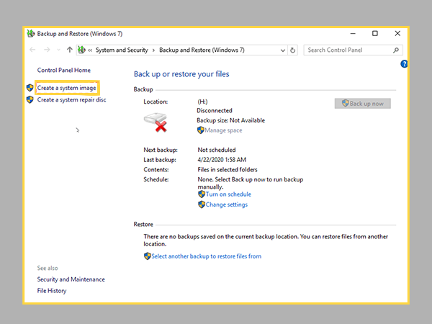Click Select another backup to restore files from

[x=207, y=256]
